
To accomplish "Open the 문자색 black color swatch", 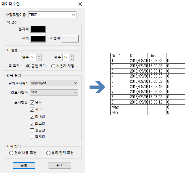I will 38,29.
